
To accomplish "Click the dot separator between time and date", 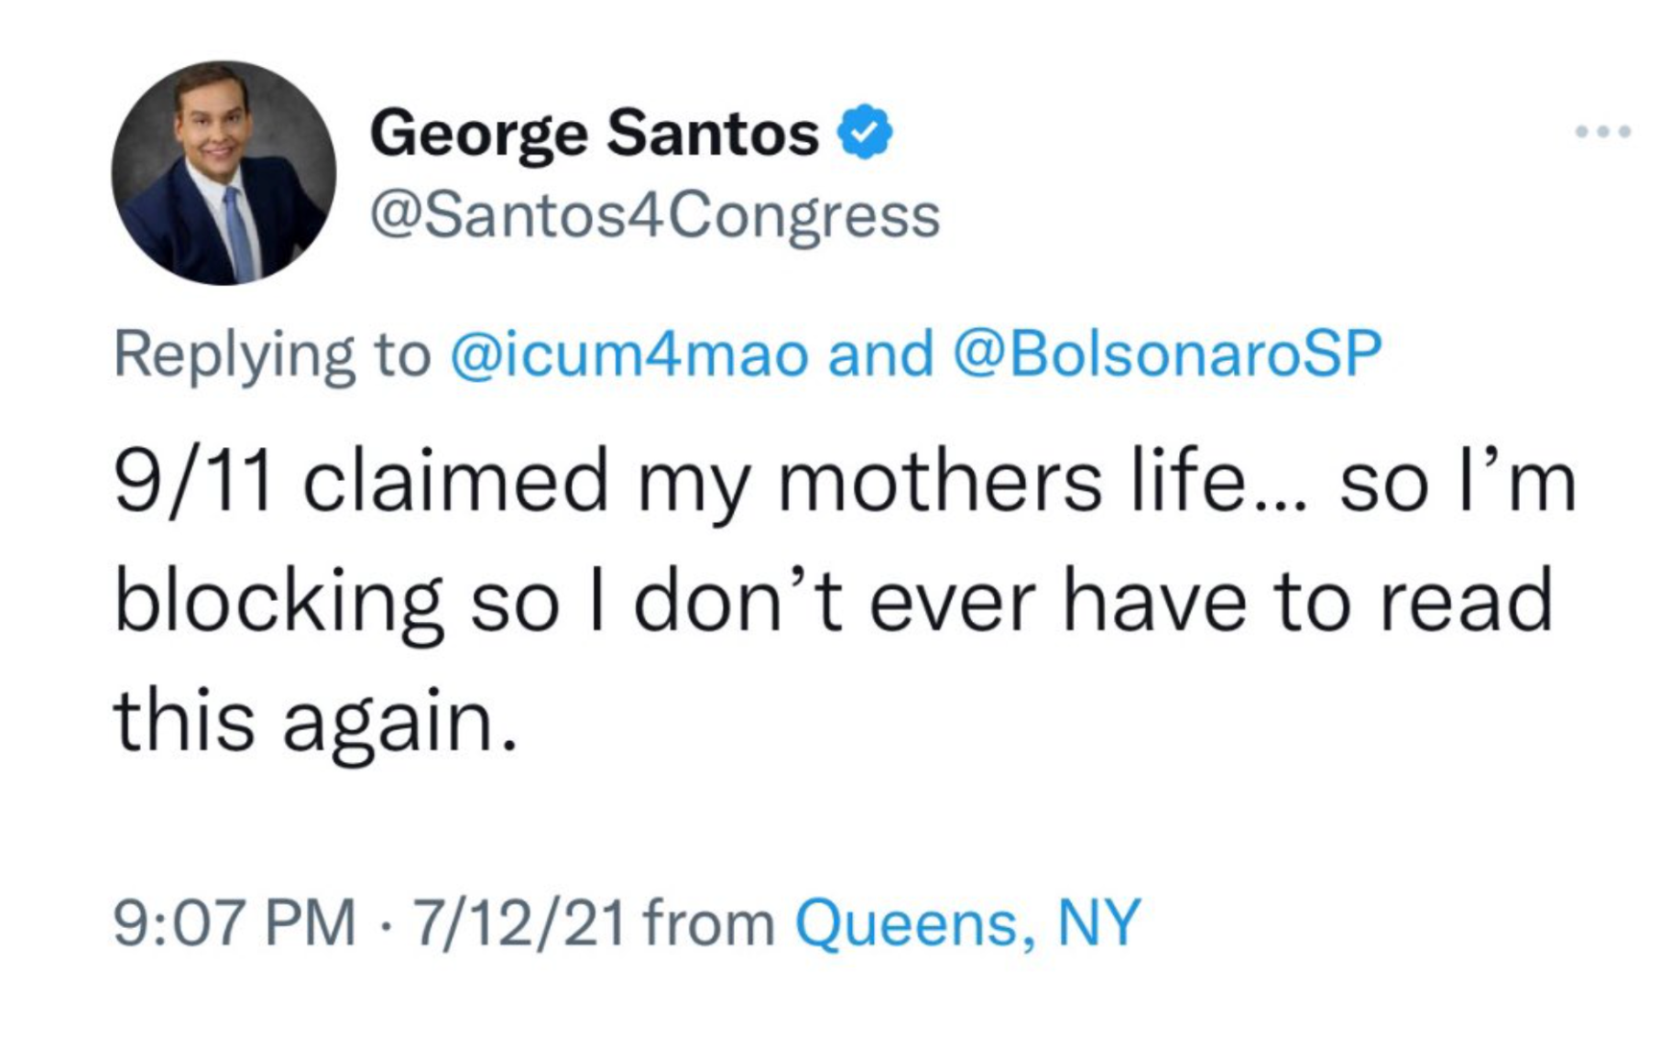I will point(385,922).
